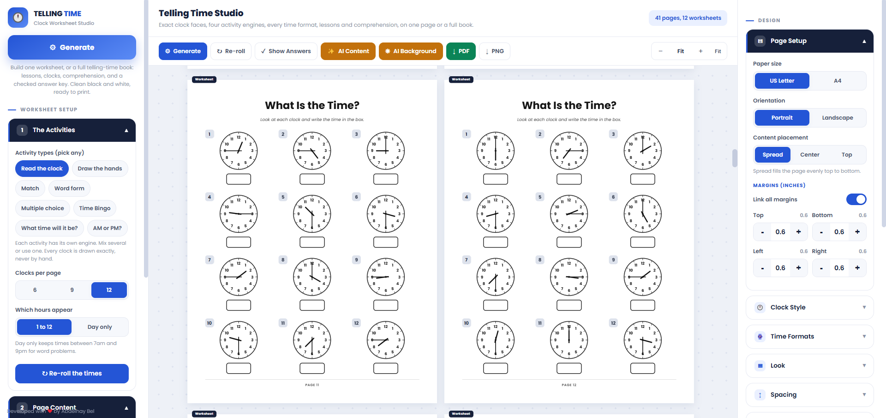Click the Spacing section icon
Viewport: 886px width, 418px height.
click(760, 395)
